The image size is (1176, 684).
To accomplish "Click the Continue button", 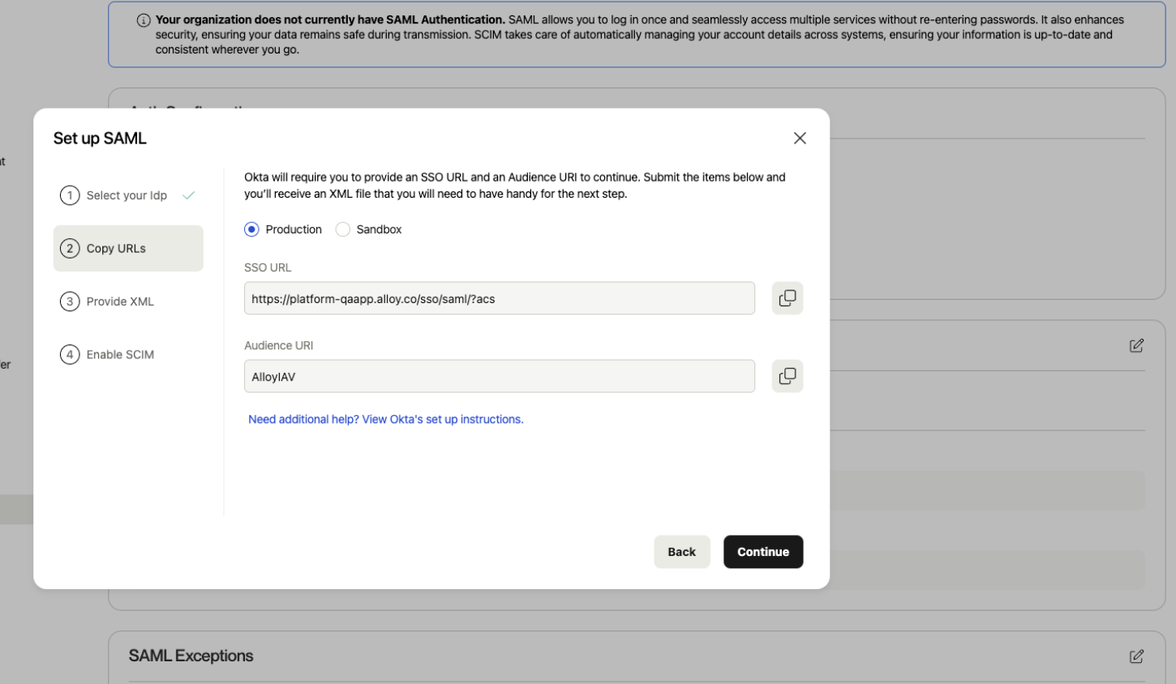I will pos(763,552).
